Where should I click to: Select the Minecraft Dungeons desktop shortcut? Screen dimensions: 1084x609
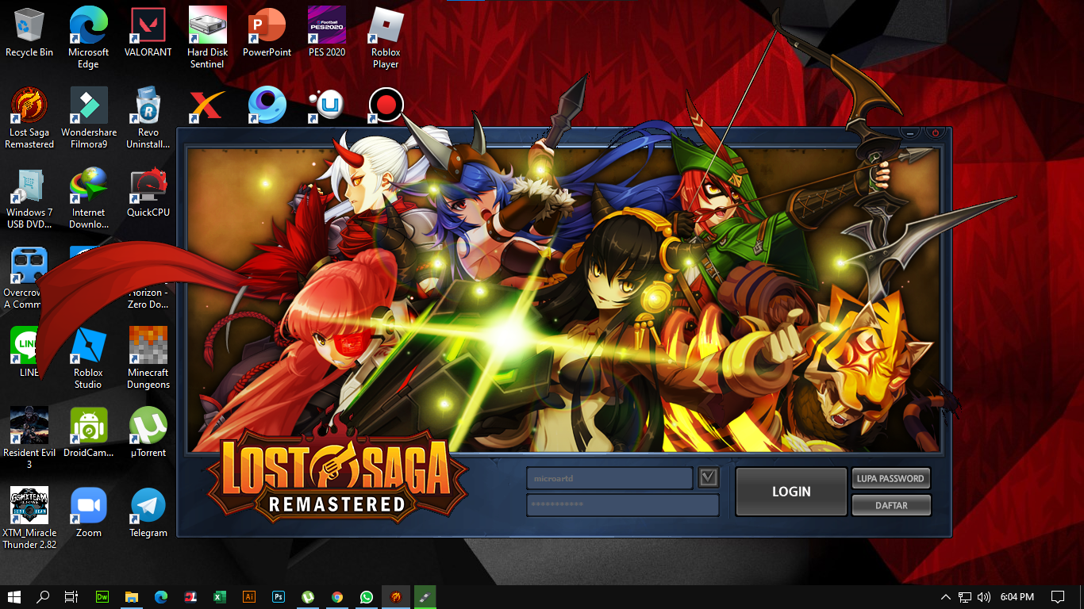coord(148,358)
